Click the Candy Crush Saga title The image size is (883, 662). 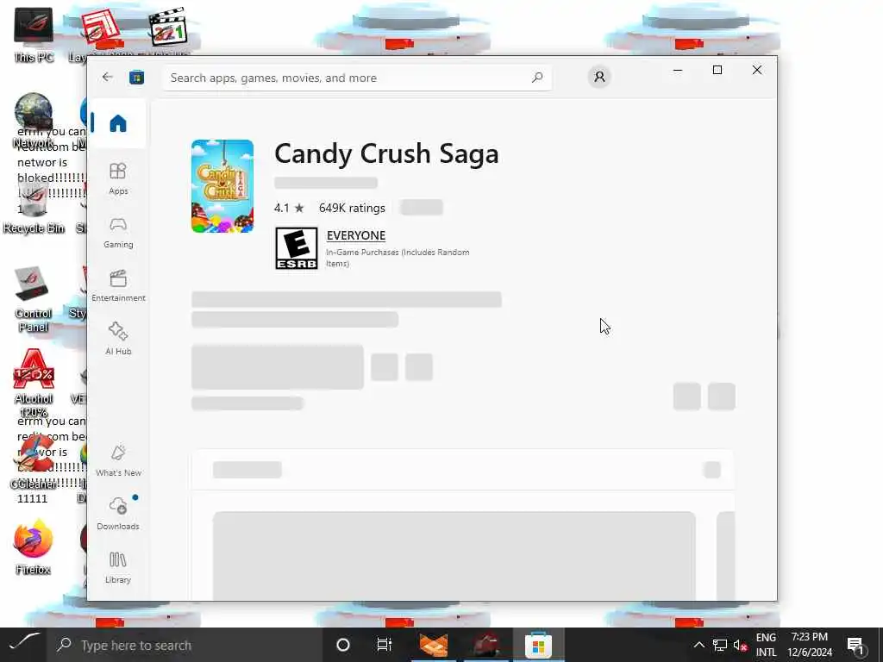(x=386, y=153)
